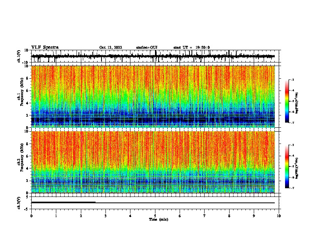Click the ch.1 voltage waveform trace
The image size is (314, 242).
point(153,56)
